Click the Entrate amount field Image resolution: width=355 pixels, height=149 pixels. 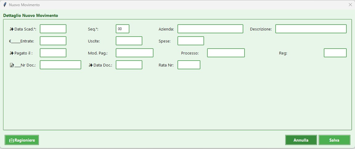click(x=53, y=41)
